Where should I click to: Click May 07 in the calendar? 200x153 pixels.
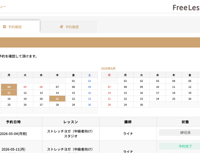[57, 87]
